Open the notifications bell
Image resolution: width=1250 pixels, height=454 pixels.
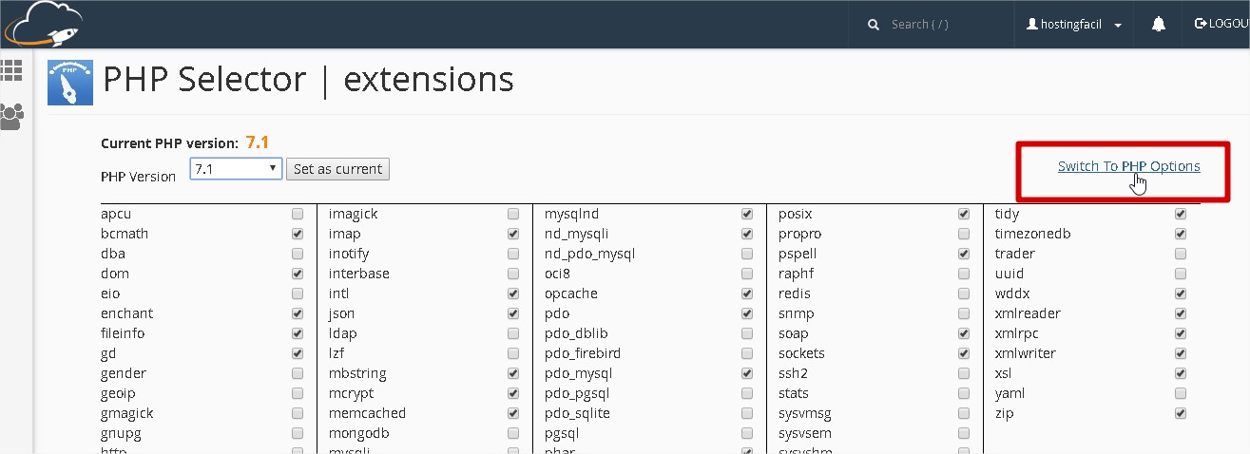[x=1158, y=25]
